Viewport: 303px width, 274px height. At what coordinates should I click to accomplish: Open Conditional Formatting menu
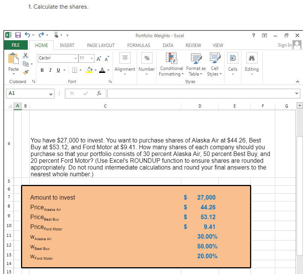pyautogui.click(x=171, y=64)
